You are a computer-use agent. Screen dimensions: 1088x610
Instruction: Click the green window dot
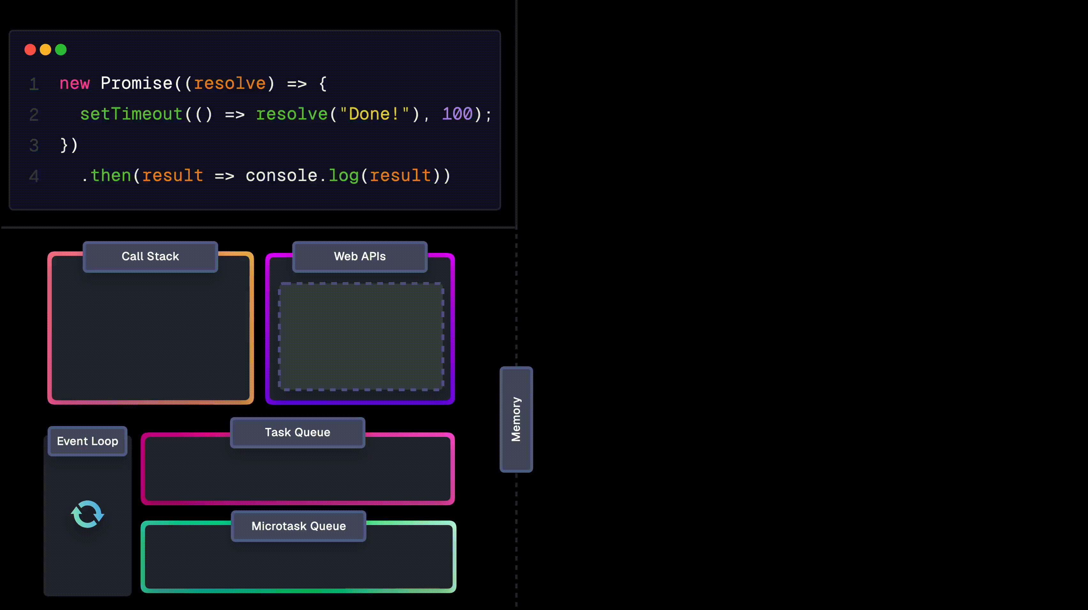[x=61, y=50]
